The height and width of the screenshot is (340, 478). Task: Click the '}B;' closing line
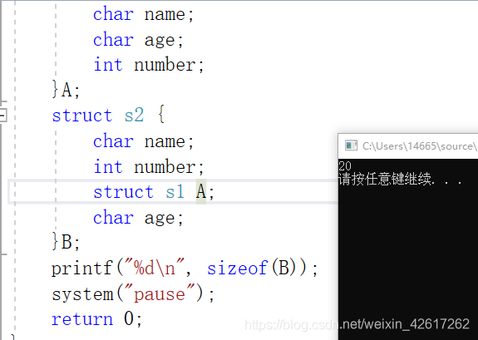pyautogui.click(x=66, y=242)
